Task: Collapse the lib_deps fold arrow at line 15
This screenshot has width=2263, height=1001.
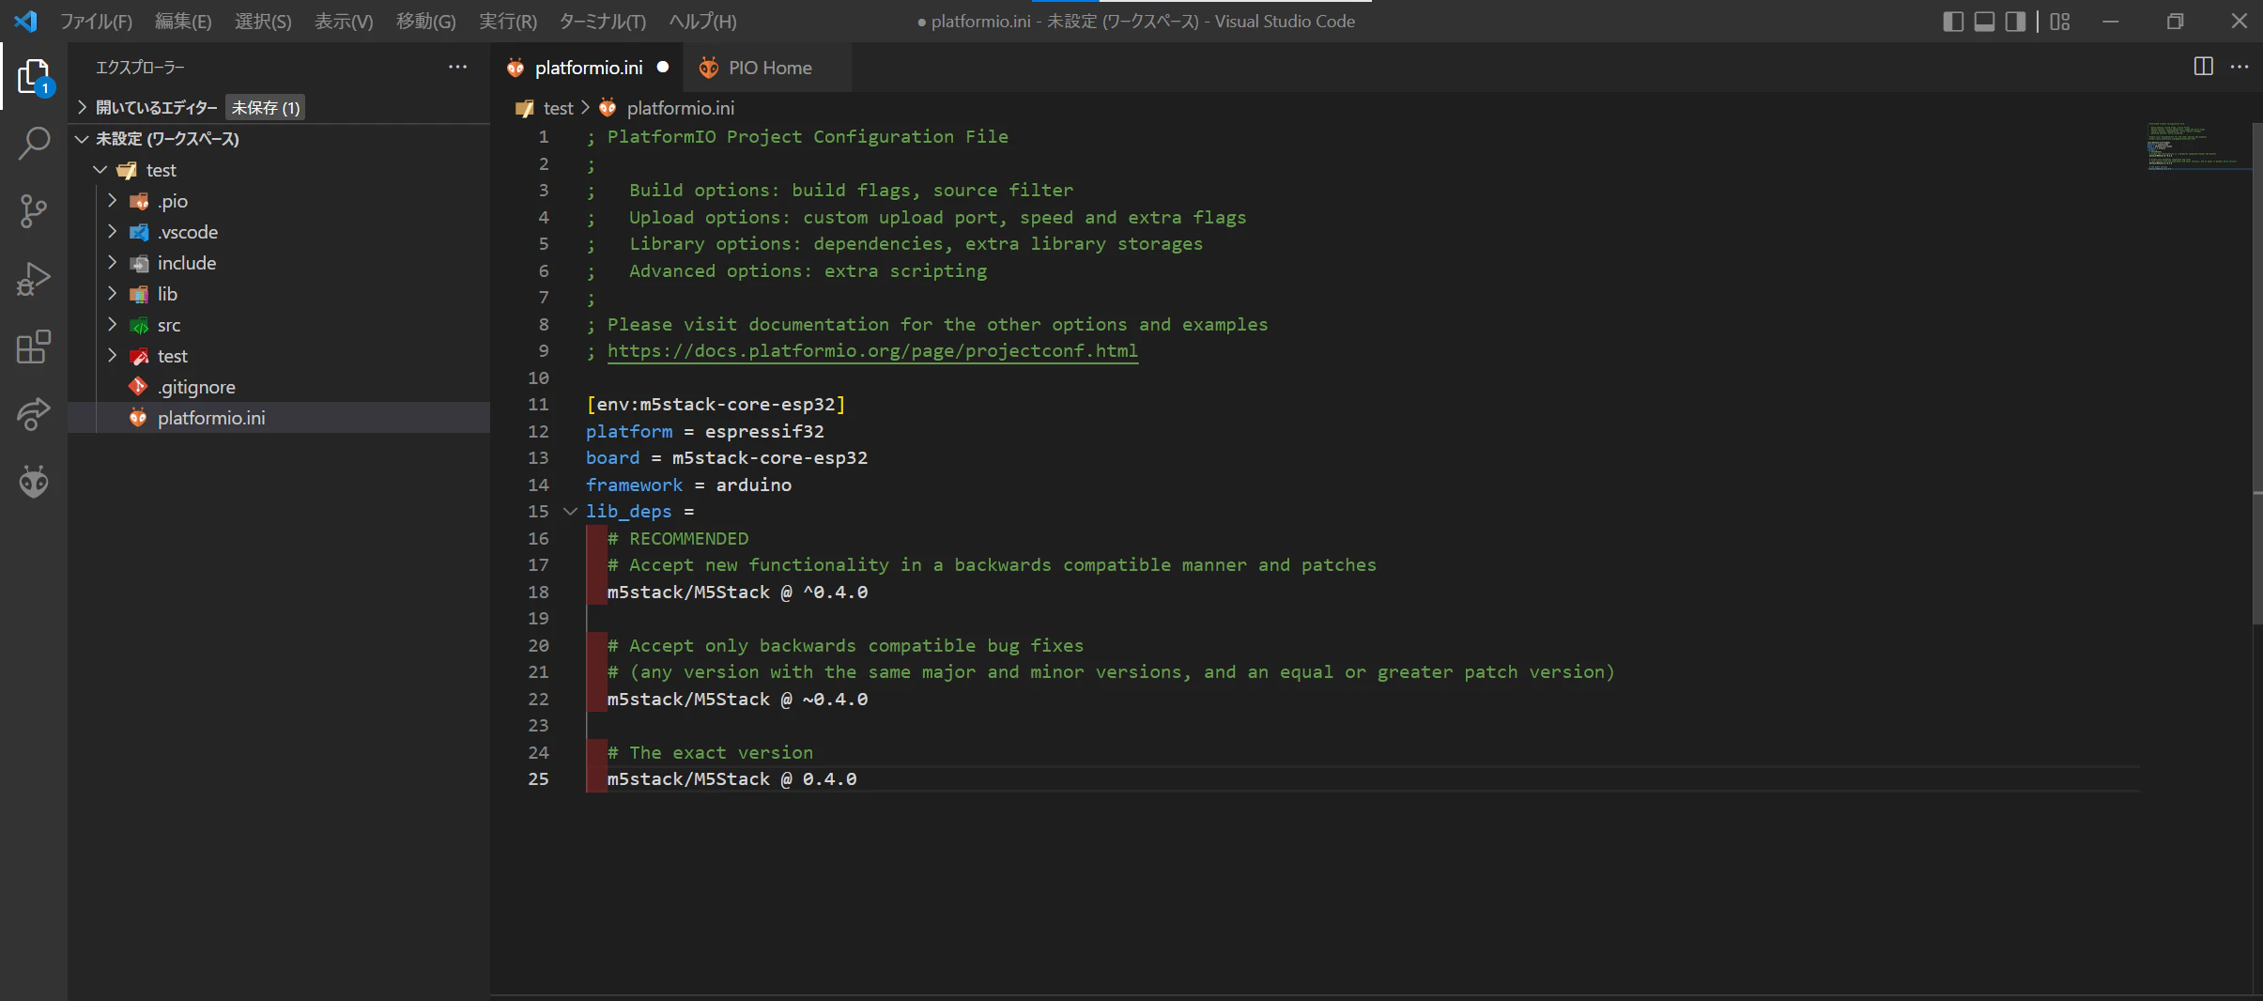Action: [x=570, y=512]
